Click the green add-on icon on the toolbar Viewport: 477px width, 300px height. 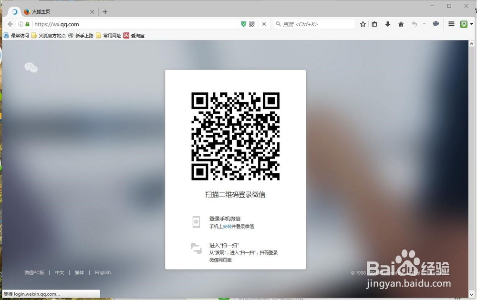(463, 24)
